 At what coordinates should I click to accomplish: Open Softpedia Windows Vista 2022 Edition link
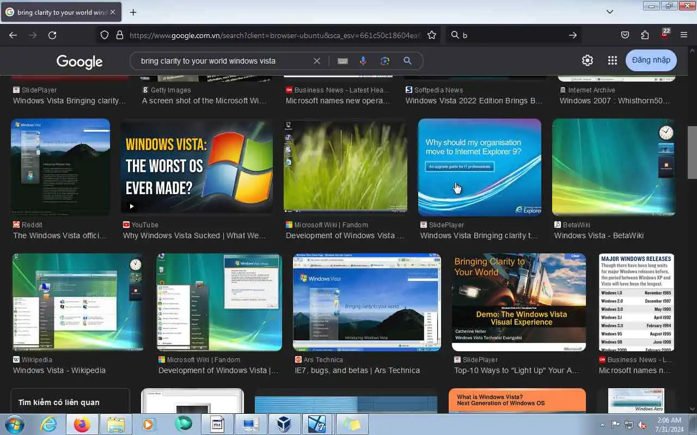[x=474, y=101]
